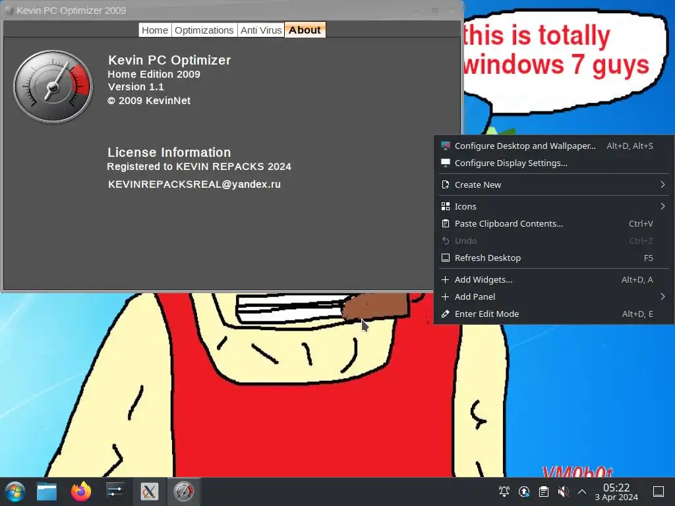This screenshot has width=675, height=506.
Task: Open the system settings taskbar icon
Action: (x=115, y=492)
